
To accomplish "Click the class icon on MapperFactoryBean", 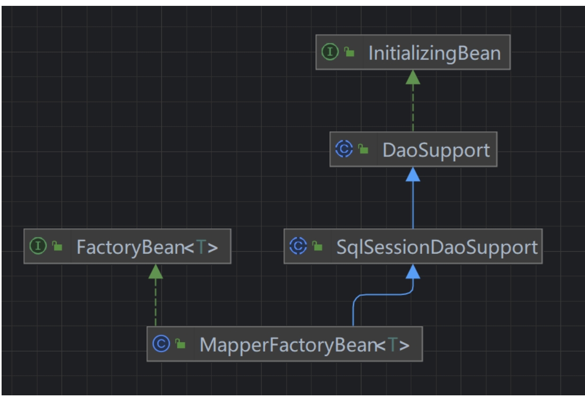I will (161, 345).
